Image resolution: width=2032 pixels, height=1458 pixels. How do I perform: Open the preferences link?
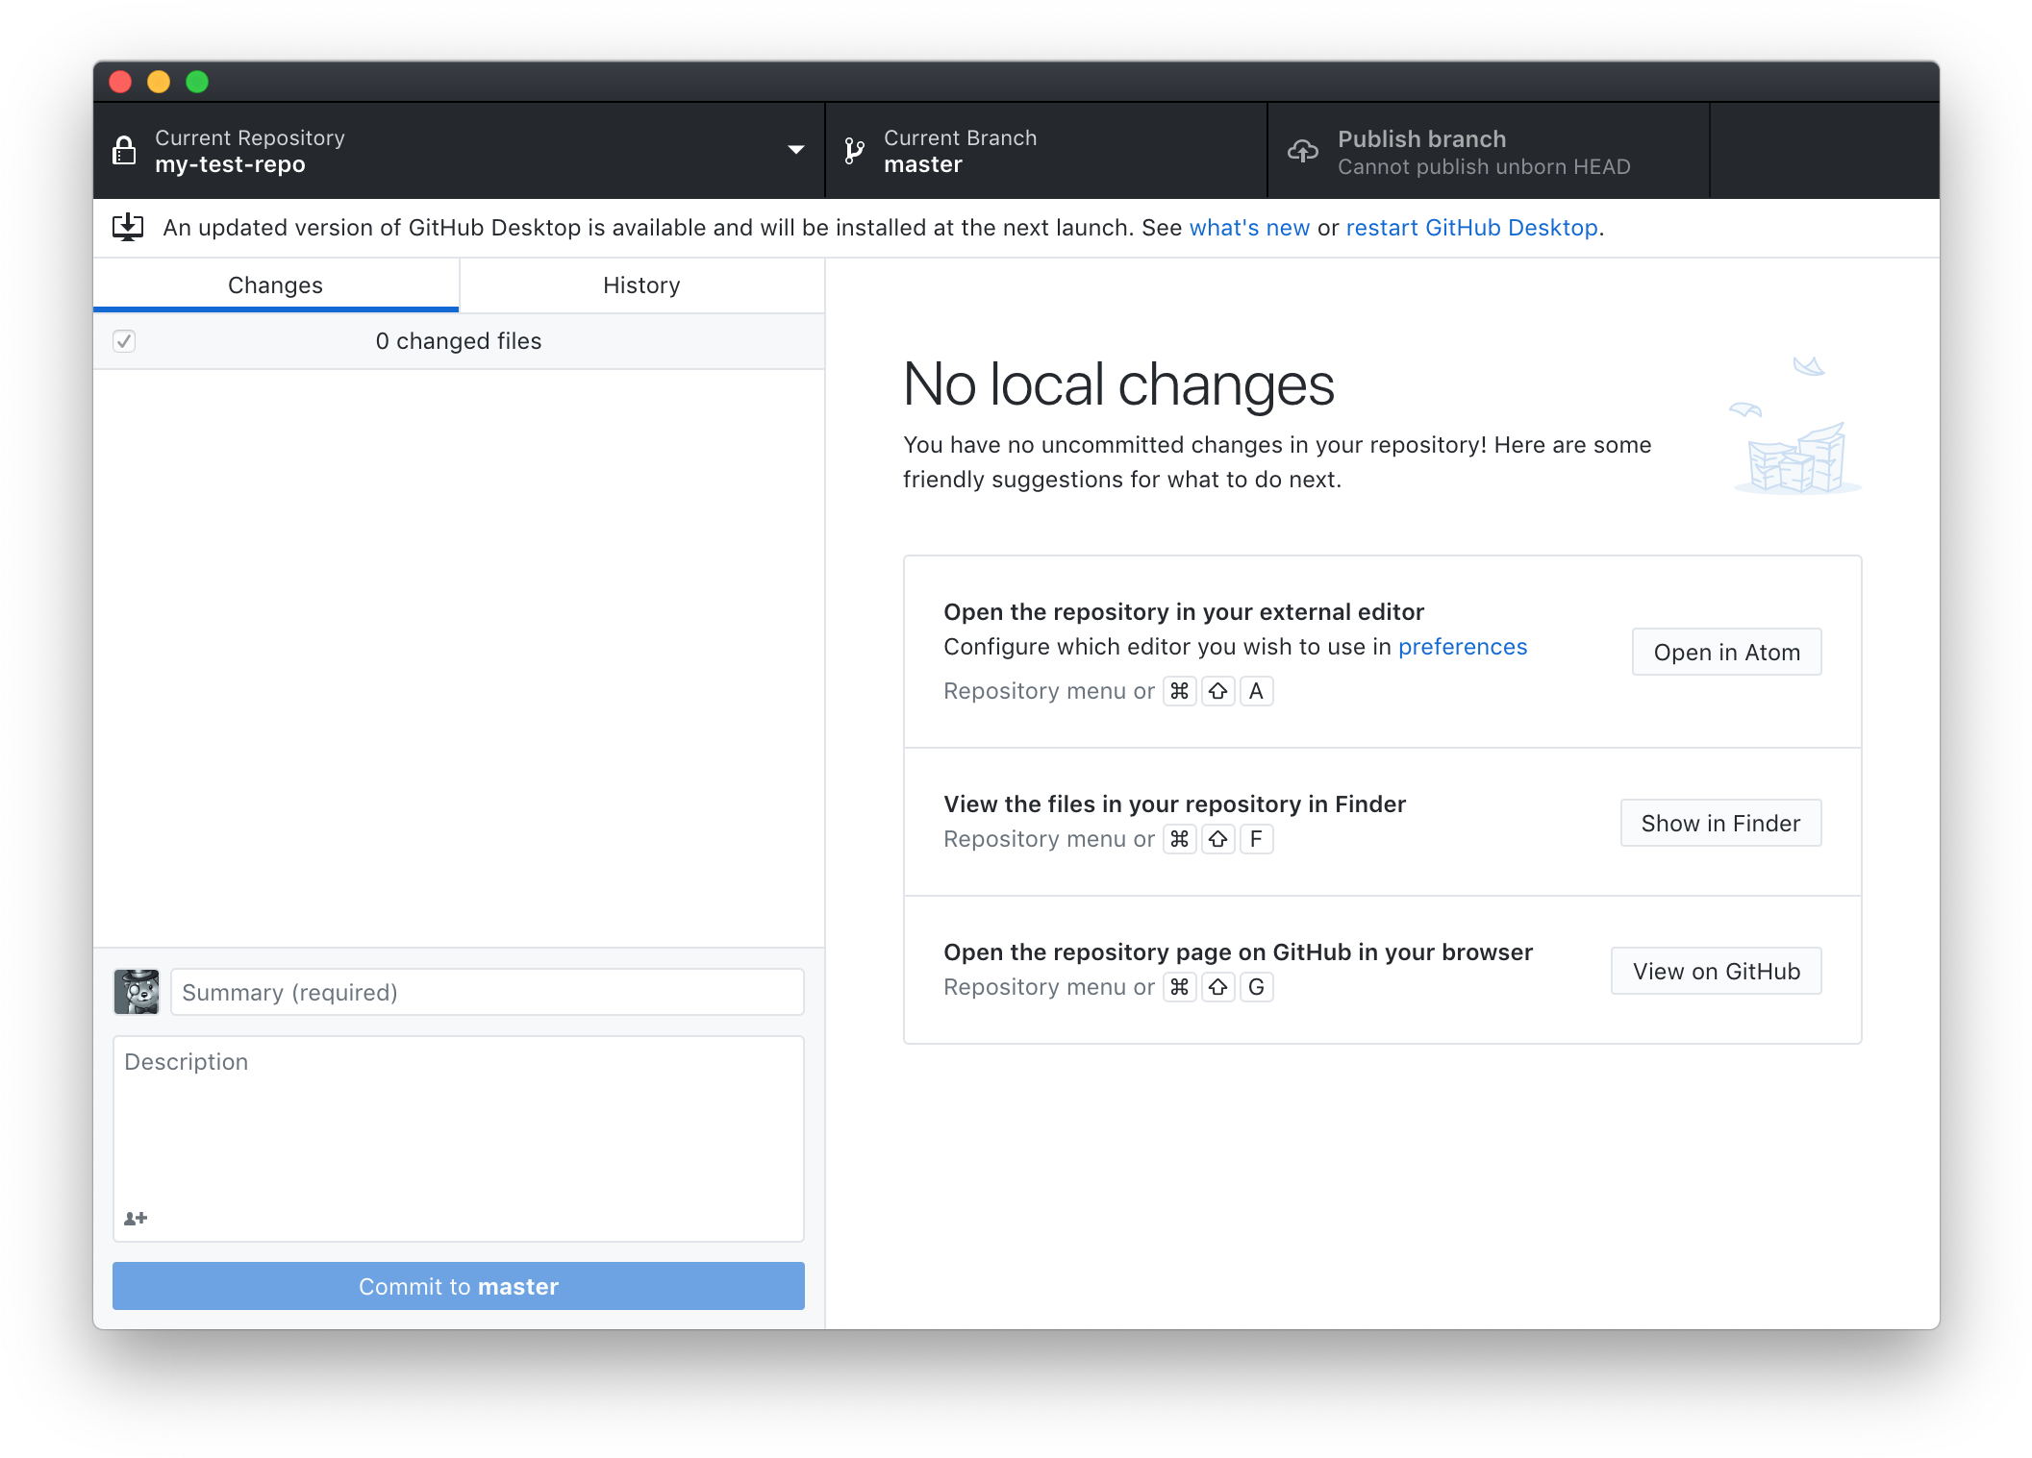click(1462, 647)
